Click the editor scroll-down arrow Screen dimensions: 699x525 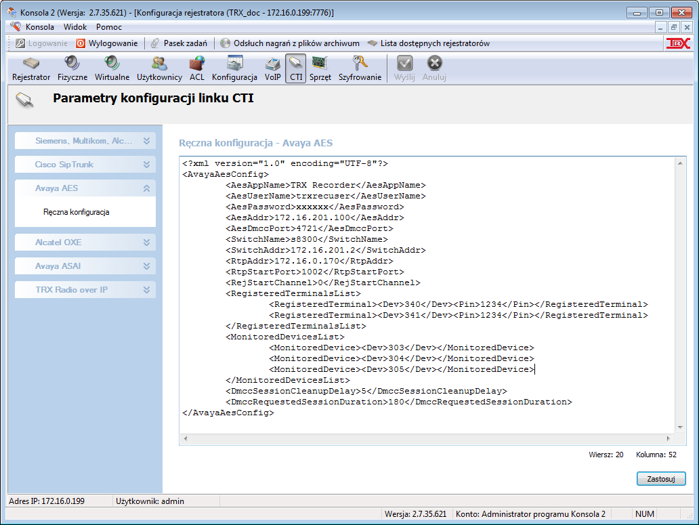(680, 427)
